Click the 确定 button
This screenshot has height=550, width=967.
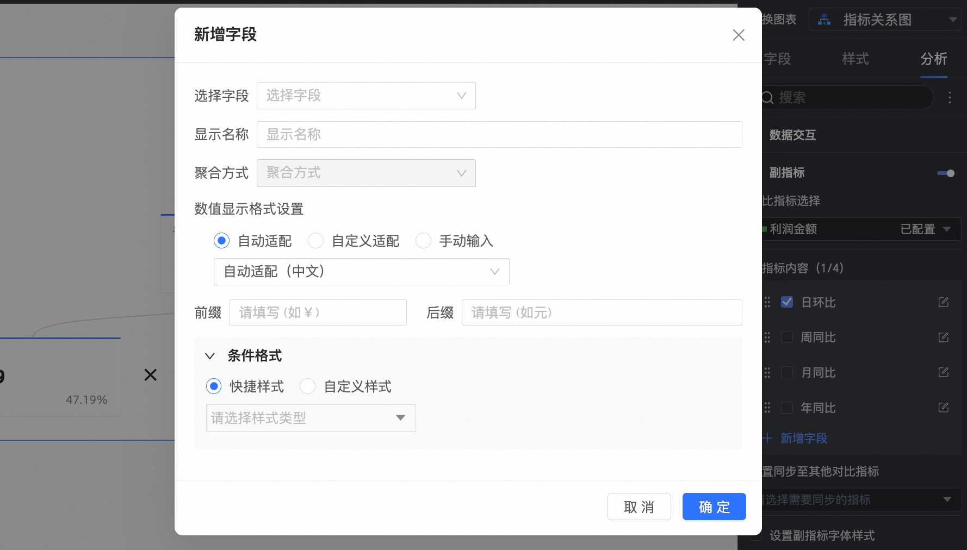point(714,507)
